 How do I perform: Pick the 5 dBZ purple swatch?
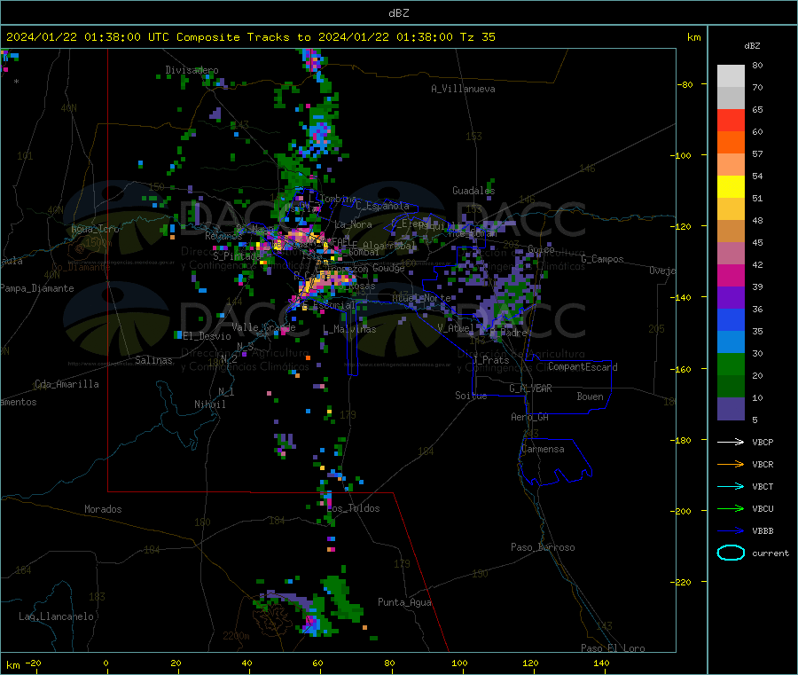pos(731,409)
